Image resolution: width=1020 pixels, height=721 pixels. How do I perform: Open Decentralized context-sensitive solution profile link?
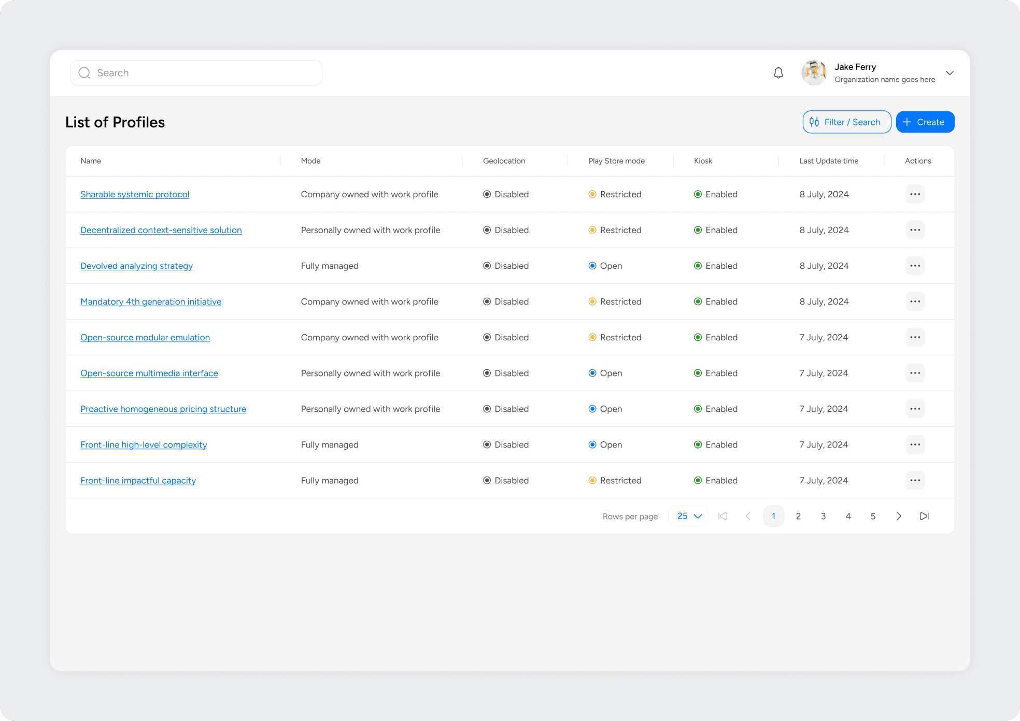pyautogui.click(x=161, y=230)
